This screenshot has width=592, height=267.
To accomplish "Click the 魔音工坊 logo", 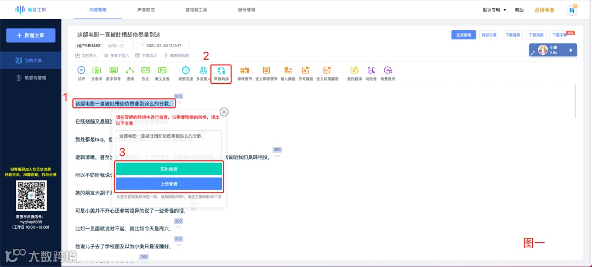I will click(x=31, y=9).
